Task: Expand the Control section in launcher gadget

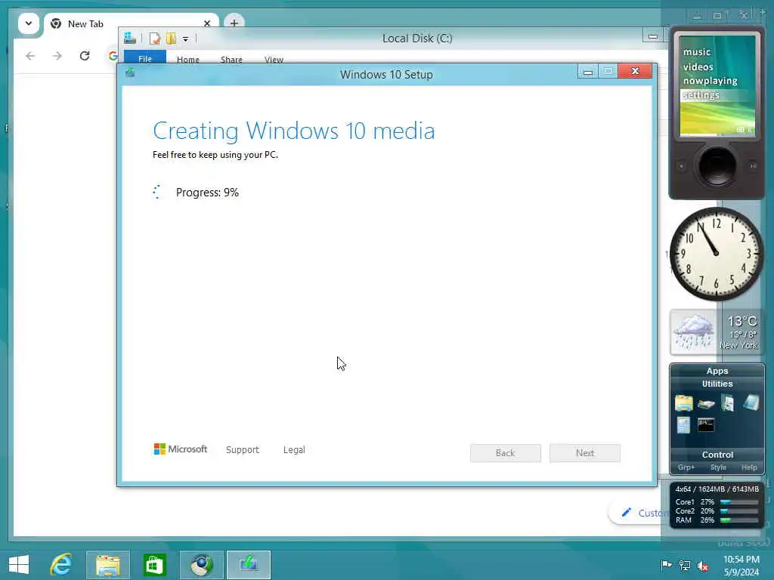Action: tap(717, 455)
